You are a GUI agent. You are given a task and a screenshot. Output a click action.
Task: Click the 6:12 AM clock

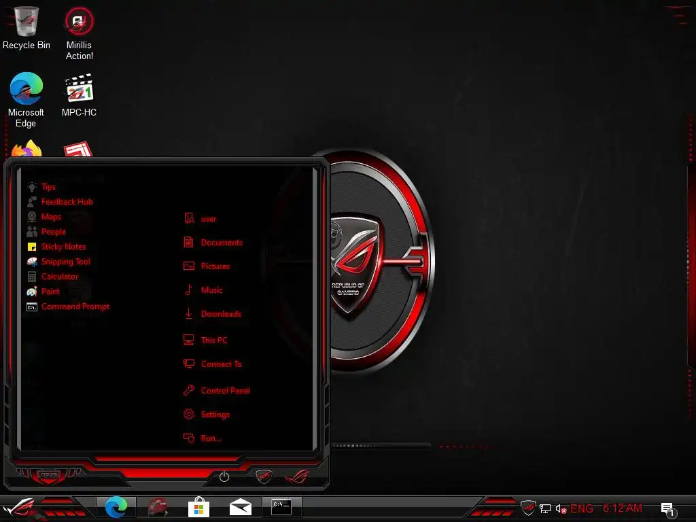click(x=623, y=508)
